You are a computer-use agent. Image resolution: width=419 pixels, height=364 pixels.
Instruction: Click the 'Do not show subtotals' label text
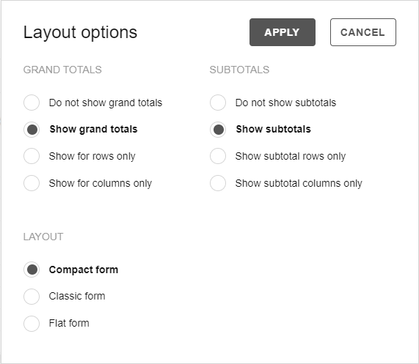[x=285, y=103]
